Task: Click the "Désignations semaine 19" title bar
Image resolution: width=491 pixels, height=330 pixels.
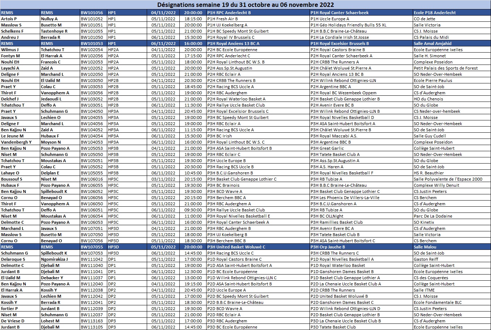Action: pos(245,5)
